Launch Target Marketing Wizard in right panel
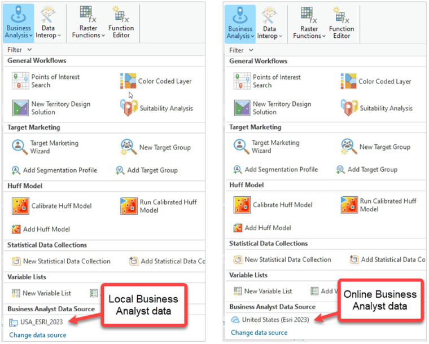The image size is (429, 344). point(266,147)
